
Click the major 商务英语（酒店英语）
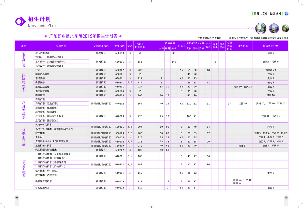tap(47, 104)
